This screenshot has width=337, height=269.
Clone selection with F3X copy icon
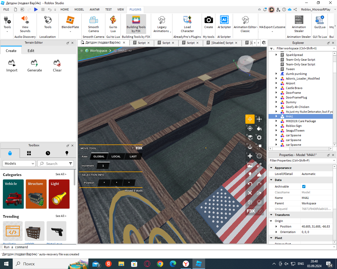[x=250, y=202]
